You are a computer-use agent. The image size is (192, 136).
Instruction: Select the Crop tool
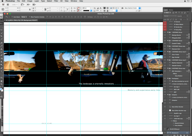point(2,36)
